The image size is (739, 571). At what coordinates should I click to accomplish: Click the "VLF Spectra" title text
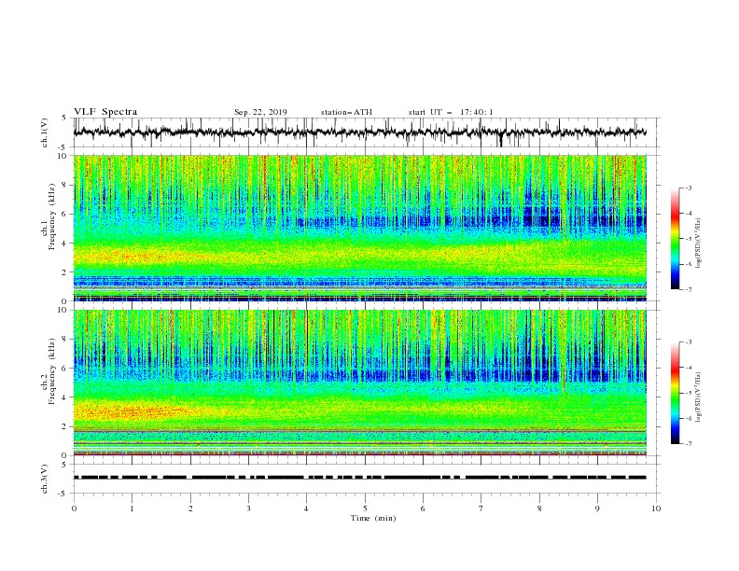pyautogui.click(x=105, y=112)
